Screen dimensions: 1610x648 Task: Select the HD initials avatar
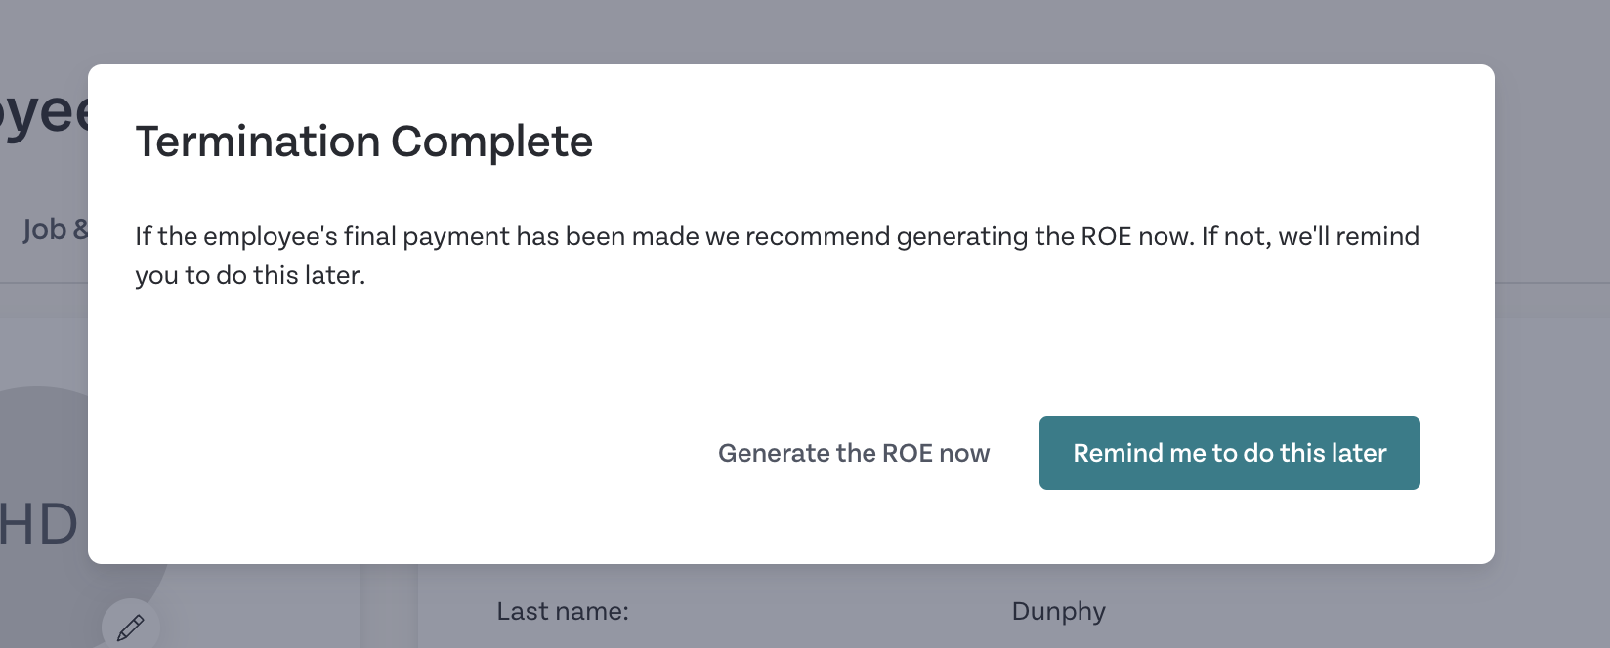pos(39,524)
